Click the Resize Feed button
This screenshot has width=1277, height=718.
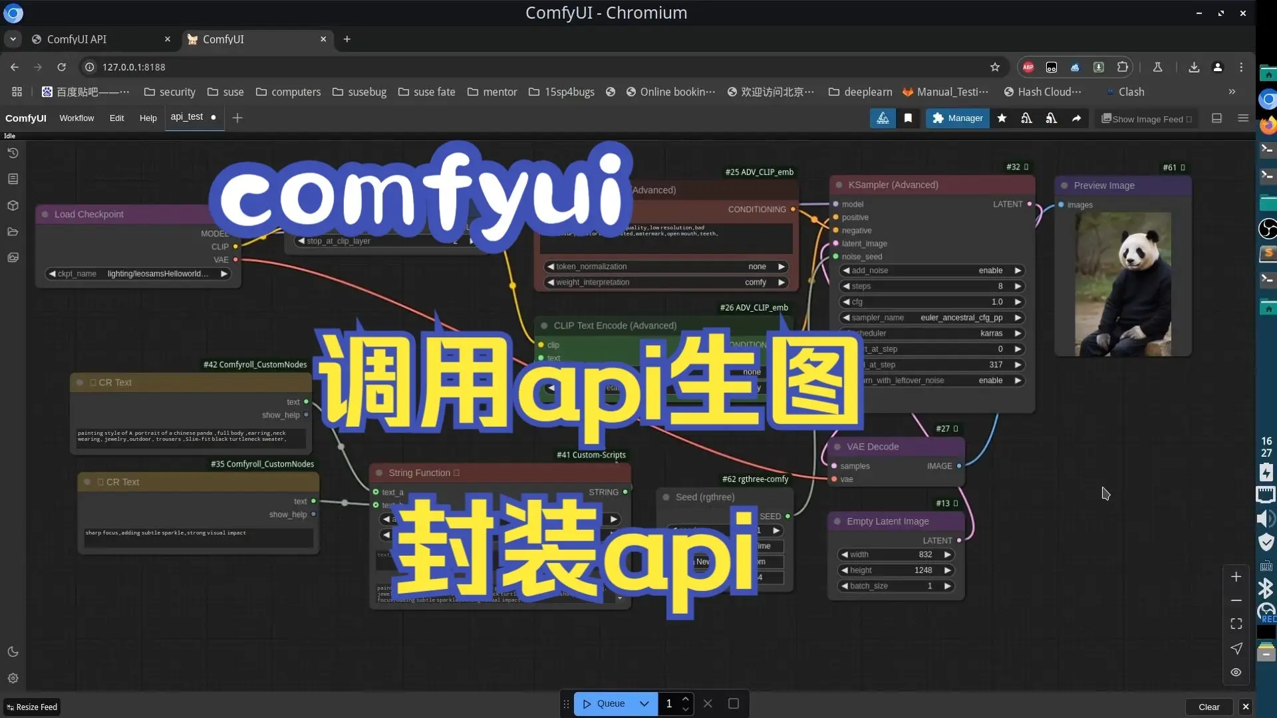click(32, 707)
